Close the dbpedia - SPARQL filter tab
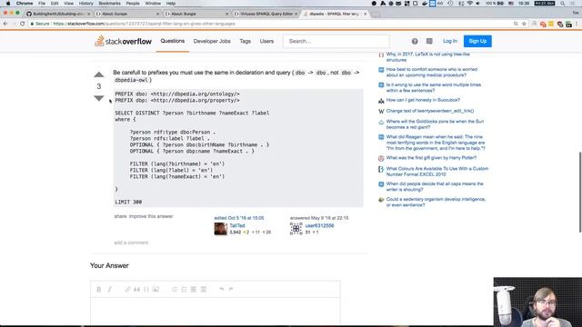 click(x=366, y=14)
